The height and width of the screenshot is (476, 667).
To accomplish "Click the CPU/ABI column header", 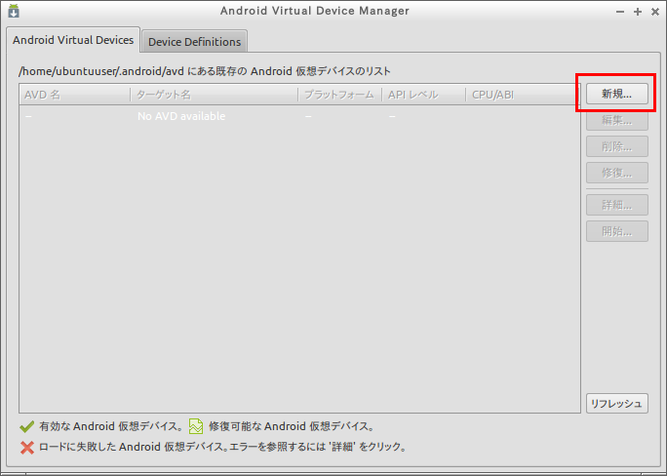I will (x=523, y=95).
